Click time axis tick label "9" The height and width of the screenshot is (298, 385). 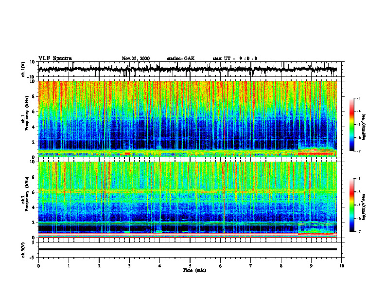pos(311,266)
